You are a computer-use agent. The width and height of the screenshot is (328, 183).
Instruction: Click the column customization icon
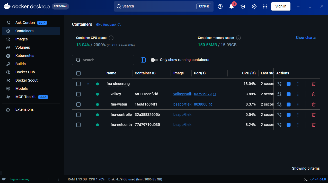click(x=143, y=60)
